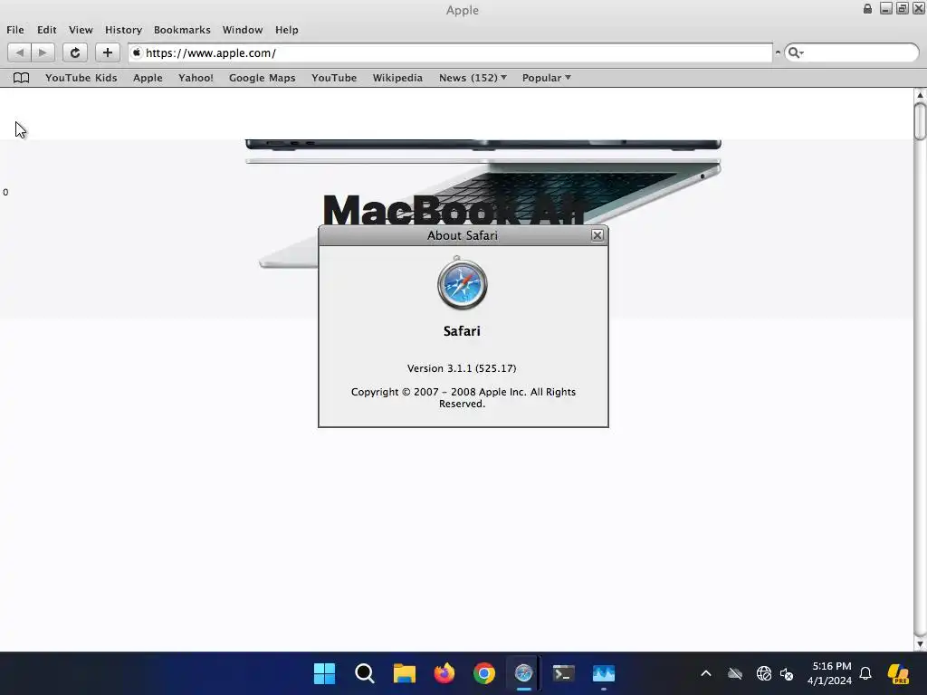
Task: Click the Safari compass logo in About dialog
Action: pyautogui.click(x=463, y=283)
